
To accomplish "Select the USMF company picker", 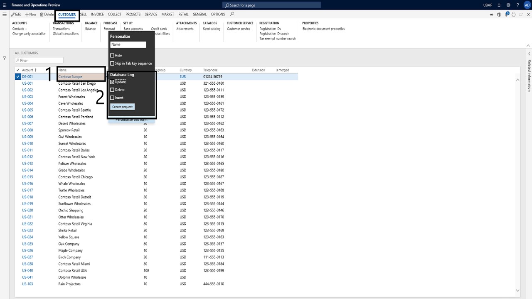I will (488, 5).
